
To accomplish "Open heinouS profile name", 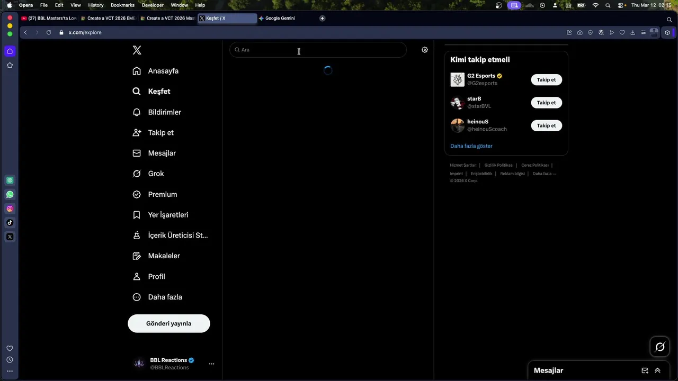I will [x=478, y=122].
